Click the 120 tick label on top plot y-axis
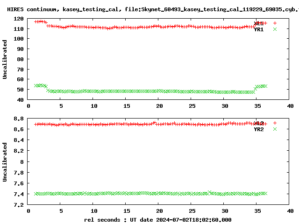Image resolution: width=299 pixels, height=224 pixels. coord(19,19)
